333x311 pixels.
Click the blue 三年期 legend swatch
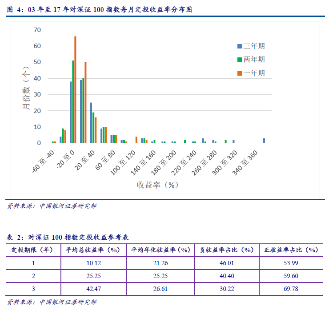pyautogui.click(x=240, y=46)
